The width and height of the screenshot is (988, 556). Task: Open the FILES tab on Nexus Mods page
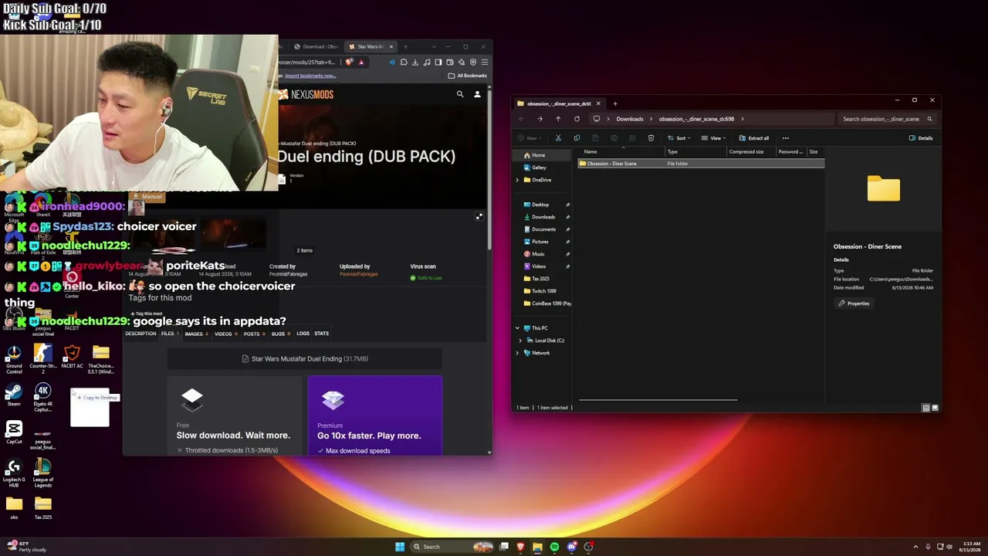point(170,334)
